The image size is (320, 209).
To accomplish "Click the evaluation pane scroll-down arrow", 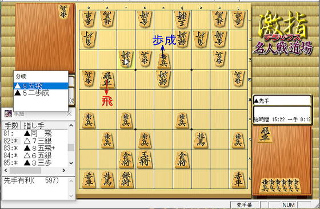I will pyautogui.click(x=71, y=196).
